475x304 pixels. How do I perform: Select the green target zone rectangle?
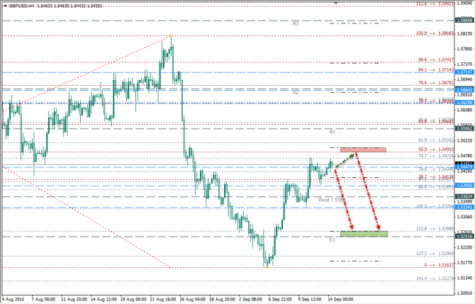tap(364, 234)
